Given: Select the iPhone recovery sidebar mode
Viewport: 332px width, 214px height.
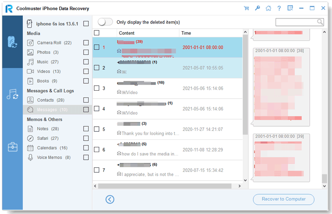Looking at the screenshot, I should [x=12, y=42].
